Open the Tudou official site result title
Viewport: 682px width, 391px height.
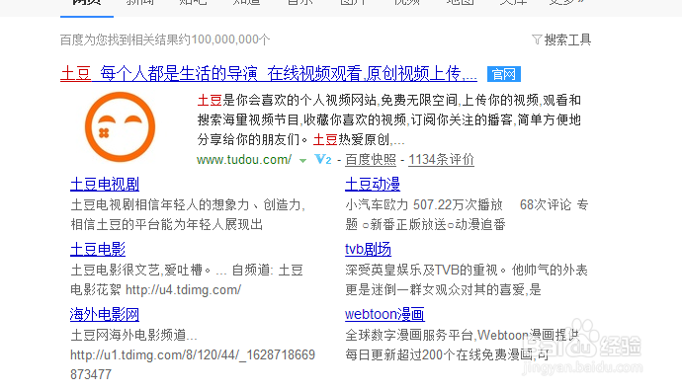[269, 73]
